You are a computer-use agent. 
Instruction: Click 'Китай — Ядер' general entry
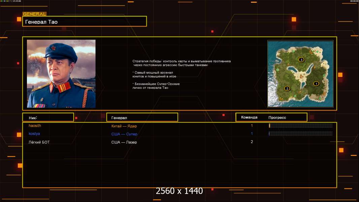[124, 126]
